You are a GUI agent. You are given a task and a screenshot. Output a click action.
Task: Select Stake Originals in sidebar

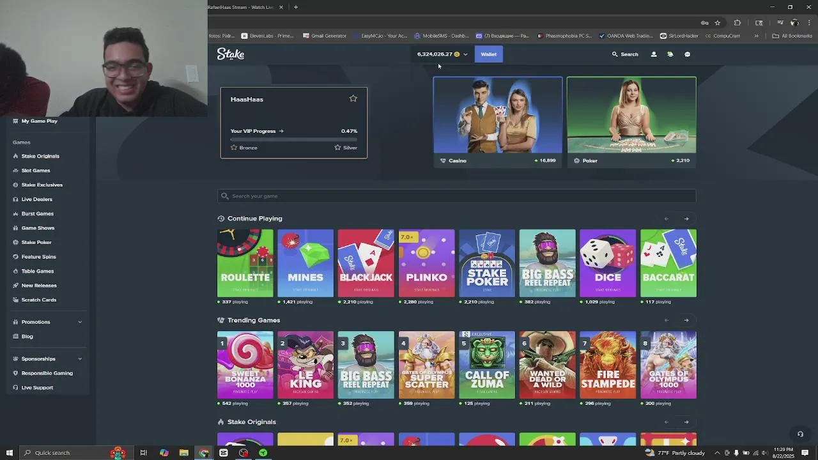(40, 156)
